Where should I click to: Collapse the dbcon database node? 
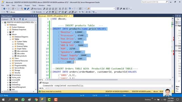pyautogui.click(x=8, y=35)
